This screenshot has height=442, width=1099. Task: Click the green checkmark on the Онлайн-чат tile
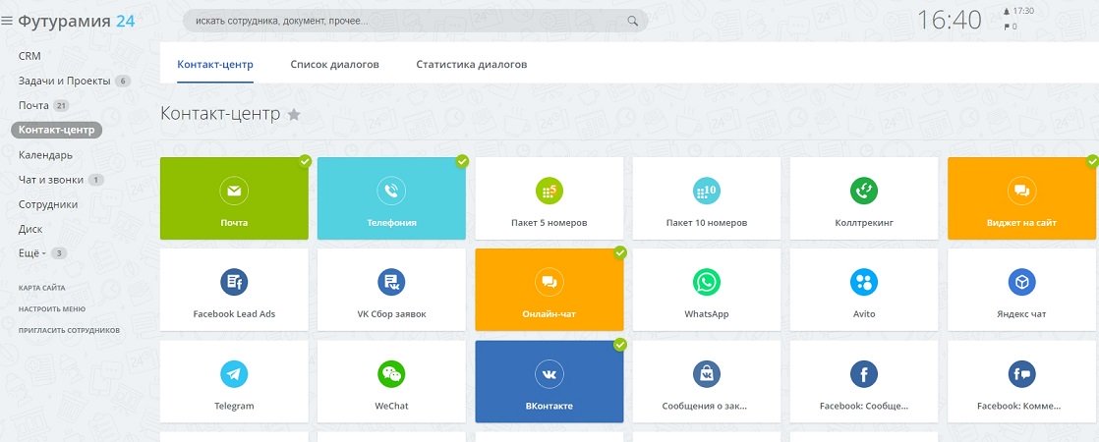619,252
